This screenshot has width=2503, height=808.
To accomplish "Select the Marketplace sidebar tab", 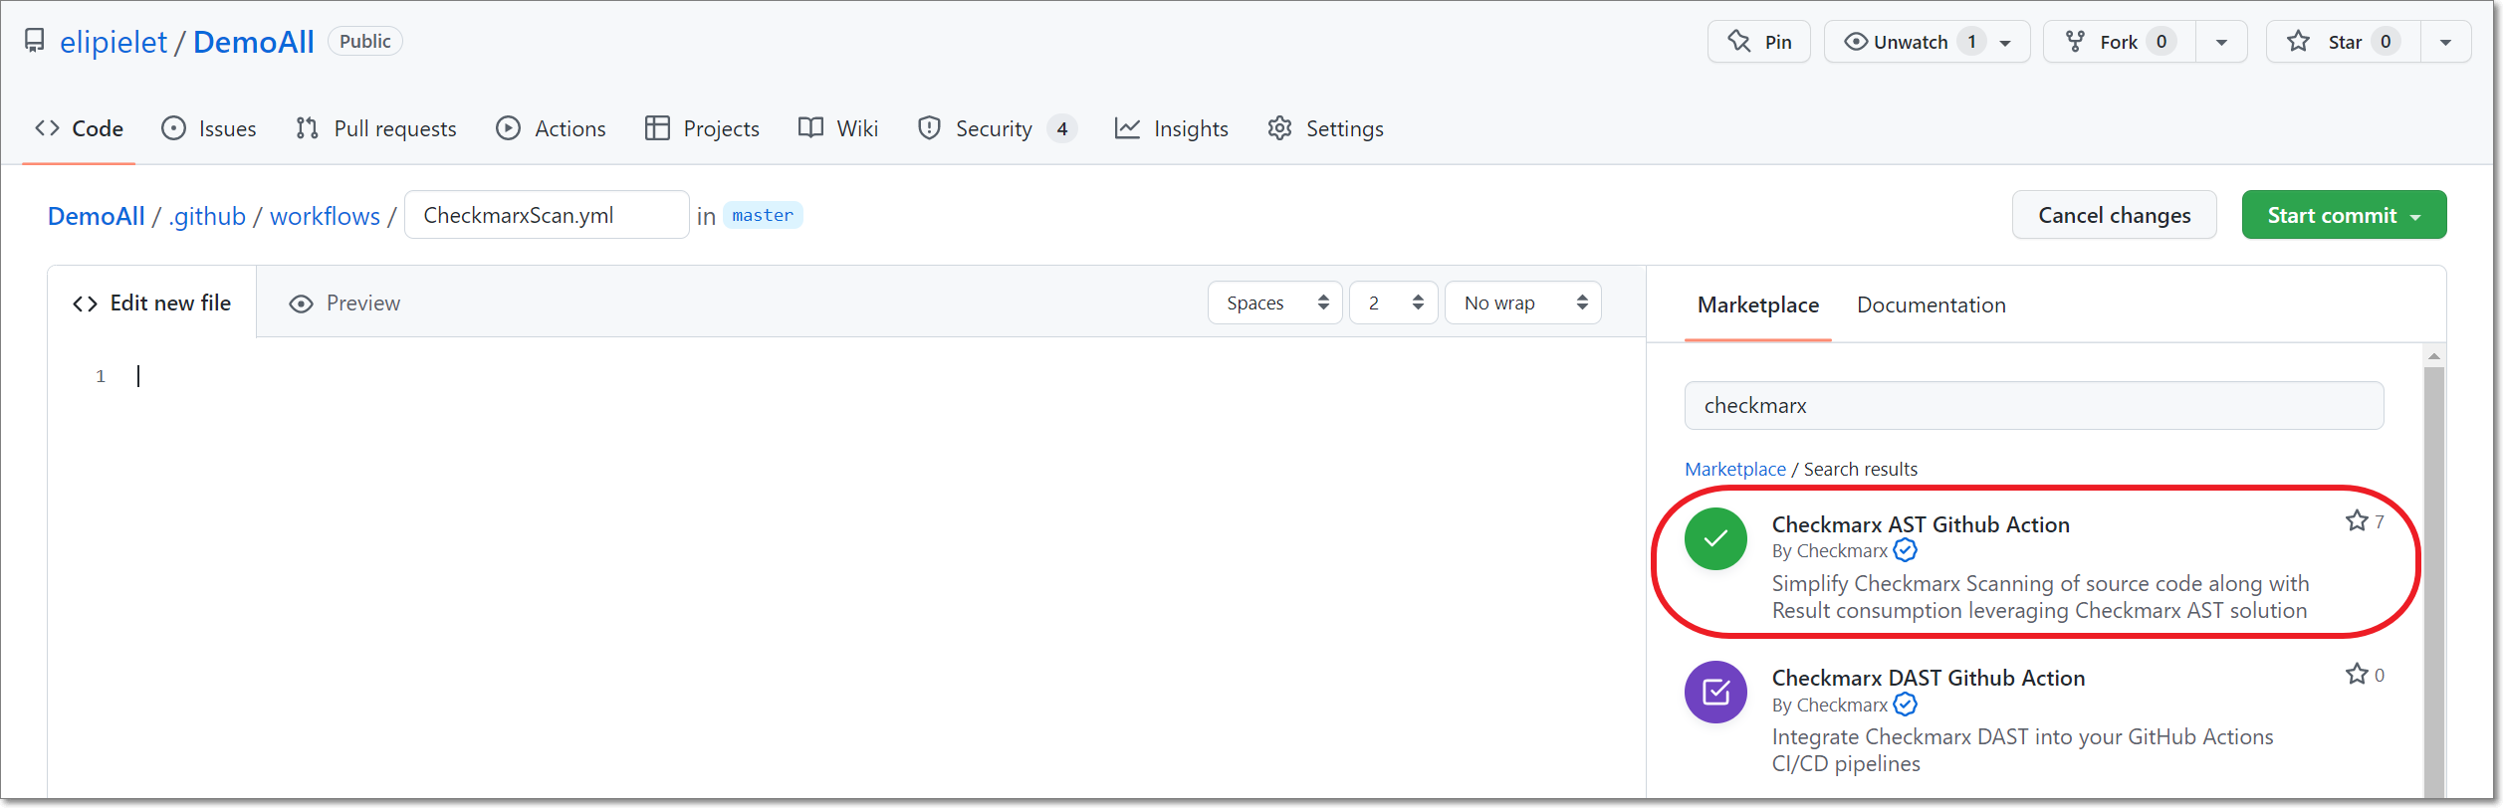I will pos(1758,304).
